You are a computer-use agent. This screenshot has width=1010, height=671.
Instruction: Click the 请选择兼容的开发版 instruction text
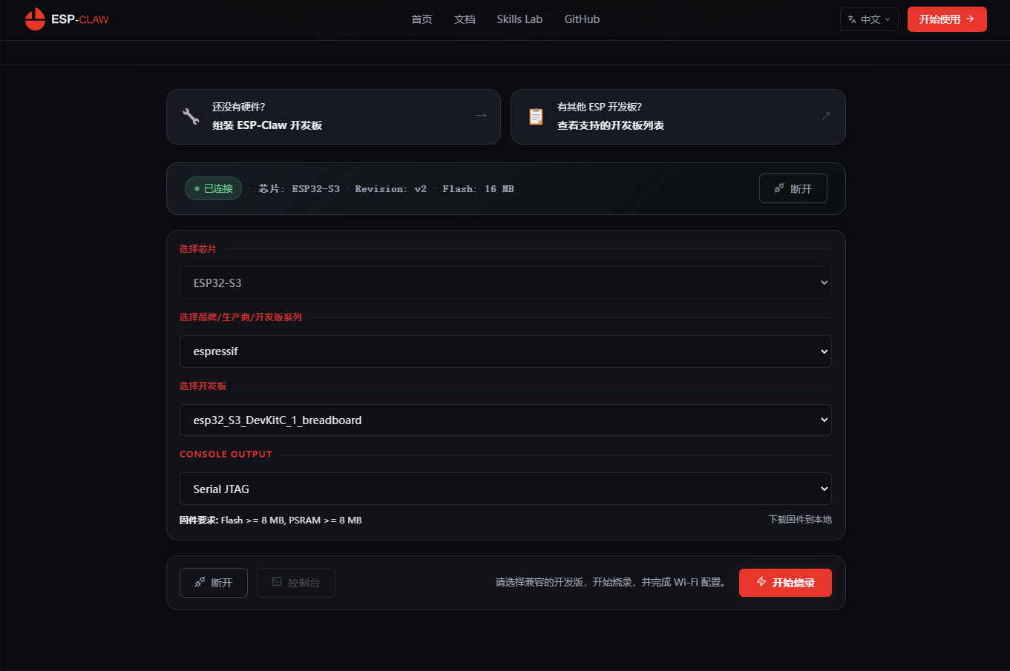[611, 583]
